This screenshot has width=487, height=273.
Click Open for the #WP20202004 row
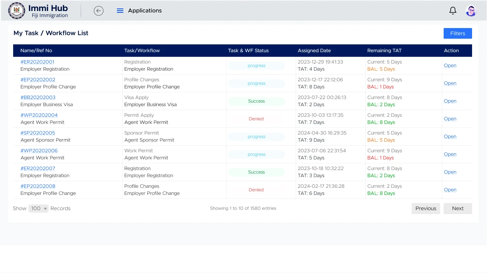click(x=450, y=119)
